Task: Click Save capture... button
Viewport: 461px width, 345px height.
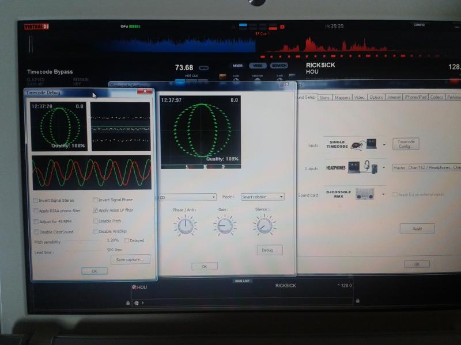Action: (x=130, y=259)
